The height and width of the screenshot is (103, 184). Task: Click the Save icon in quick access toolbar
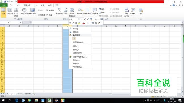click(x=5, y=1)
